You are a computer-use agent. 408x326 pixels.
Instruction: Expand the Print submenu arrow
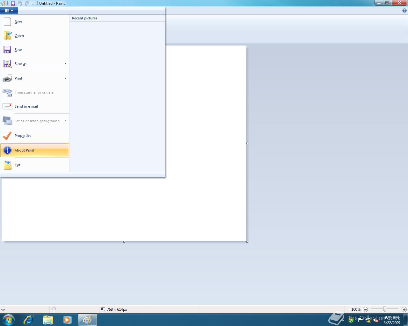pos(65,78)
